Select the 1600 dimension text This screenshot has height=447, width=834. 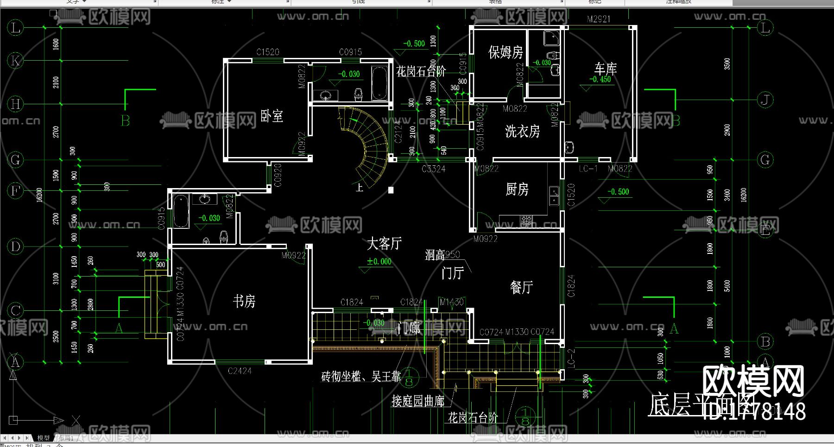click(56, 44)
